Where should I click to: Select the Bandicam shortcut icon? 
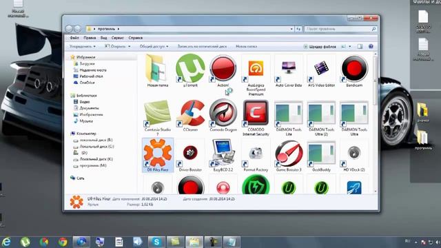(x=354, y=71)
